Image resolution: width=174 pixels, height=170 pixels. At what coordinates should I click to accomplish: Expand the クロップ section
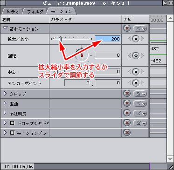click(x=5, y=94)
